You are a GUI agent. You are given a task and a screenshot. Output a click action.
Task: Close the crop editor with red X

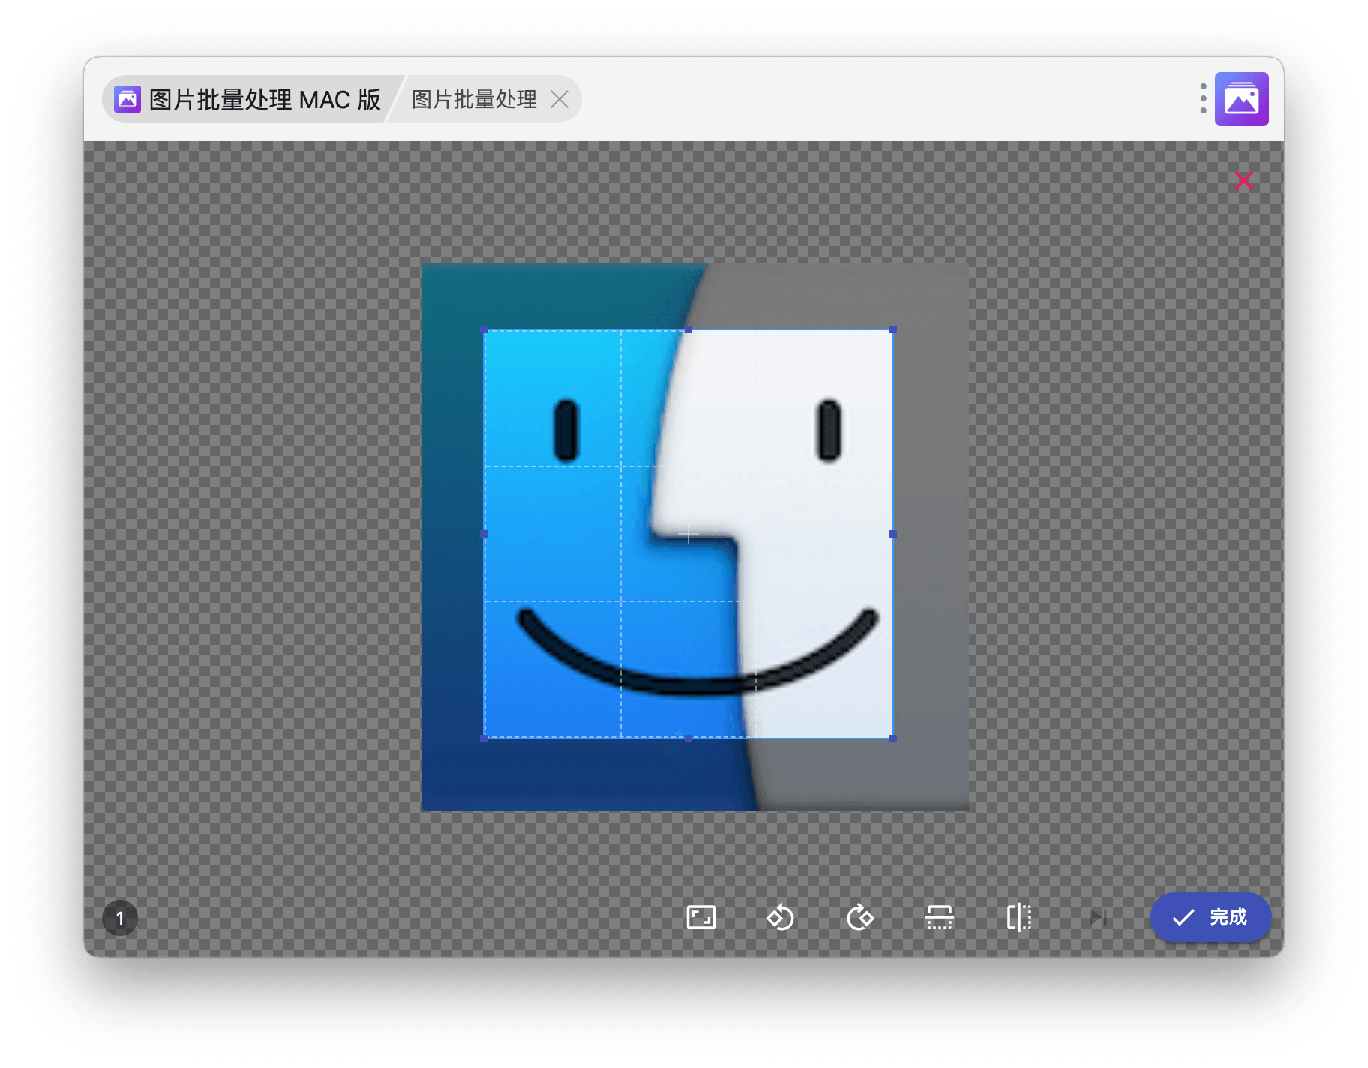(1244, 181)
